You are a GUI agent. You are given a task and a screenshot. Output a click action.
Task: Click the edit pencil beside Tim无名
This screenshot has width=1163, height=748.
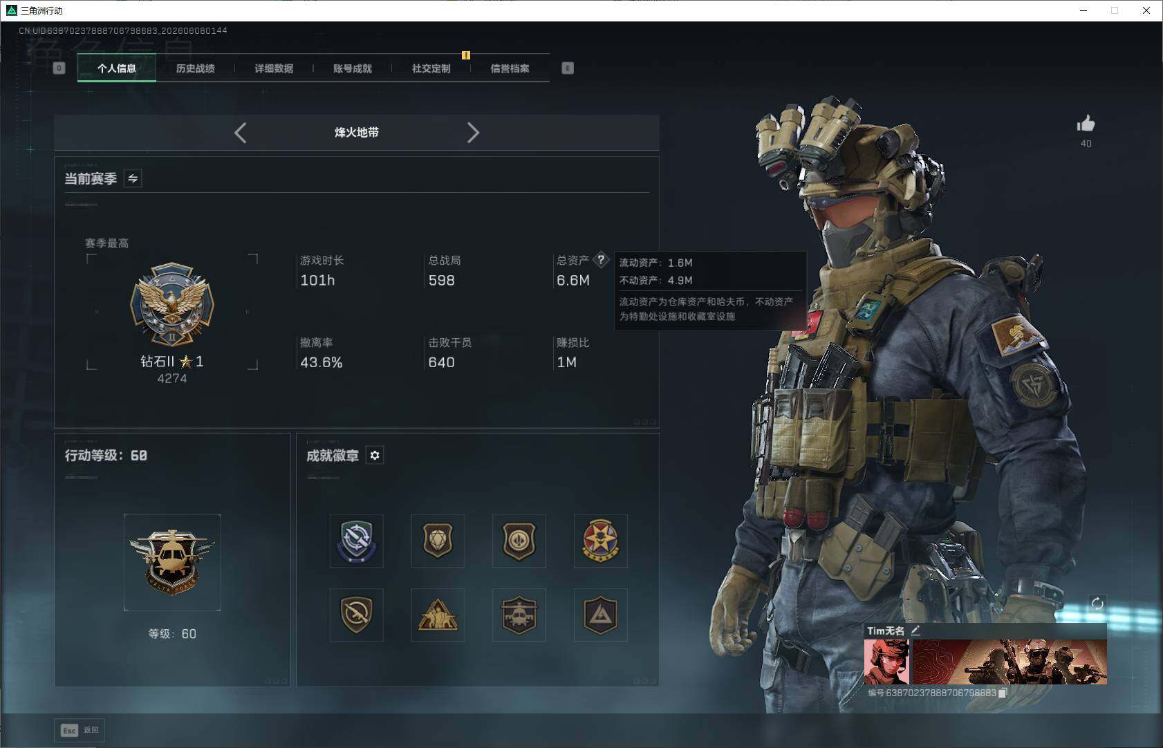915,630
